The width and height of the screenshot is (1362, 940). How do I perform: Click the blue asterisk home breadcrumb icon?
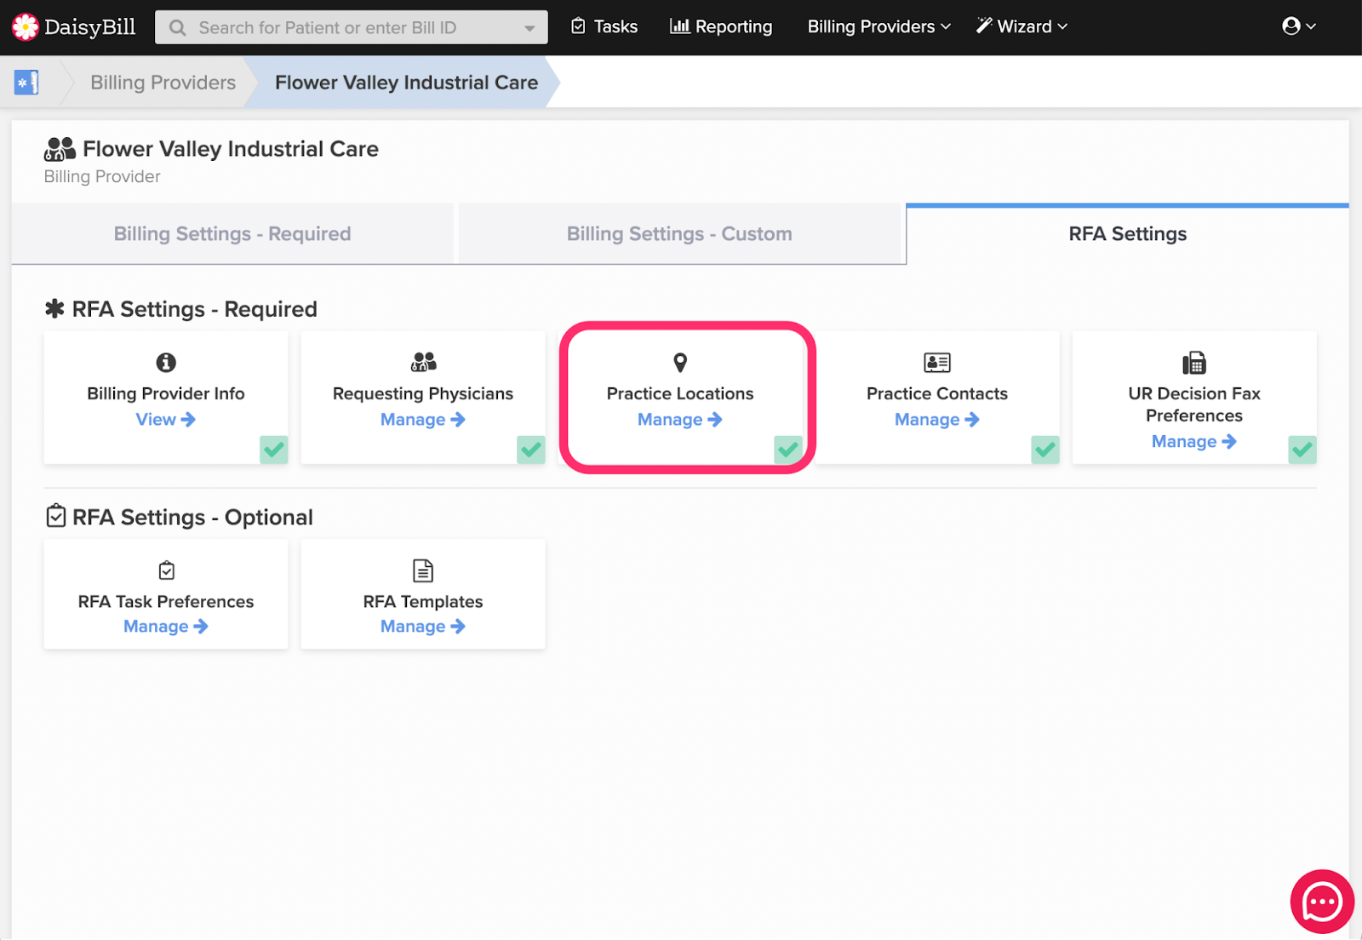tap(26, 83)
